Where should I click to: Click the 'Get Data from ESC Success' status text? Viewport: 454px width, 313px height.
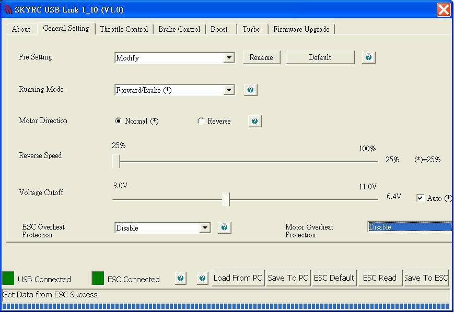[x=50, y=295]
